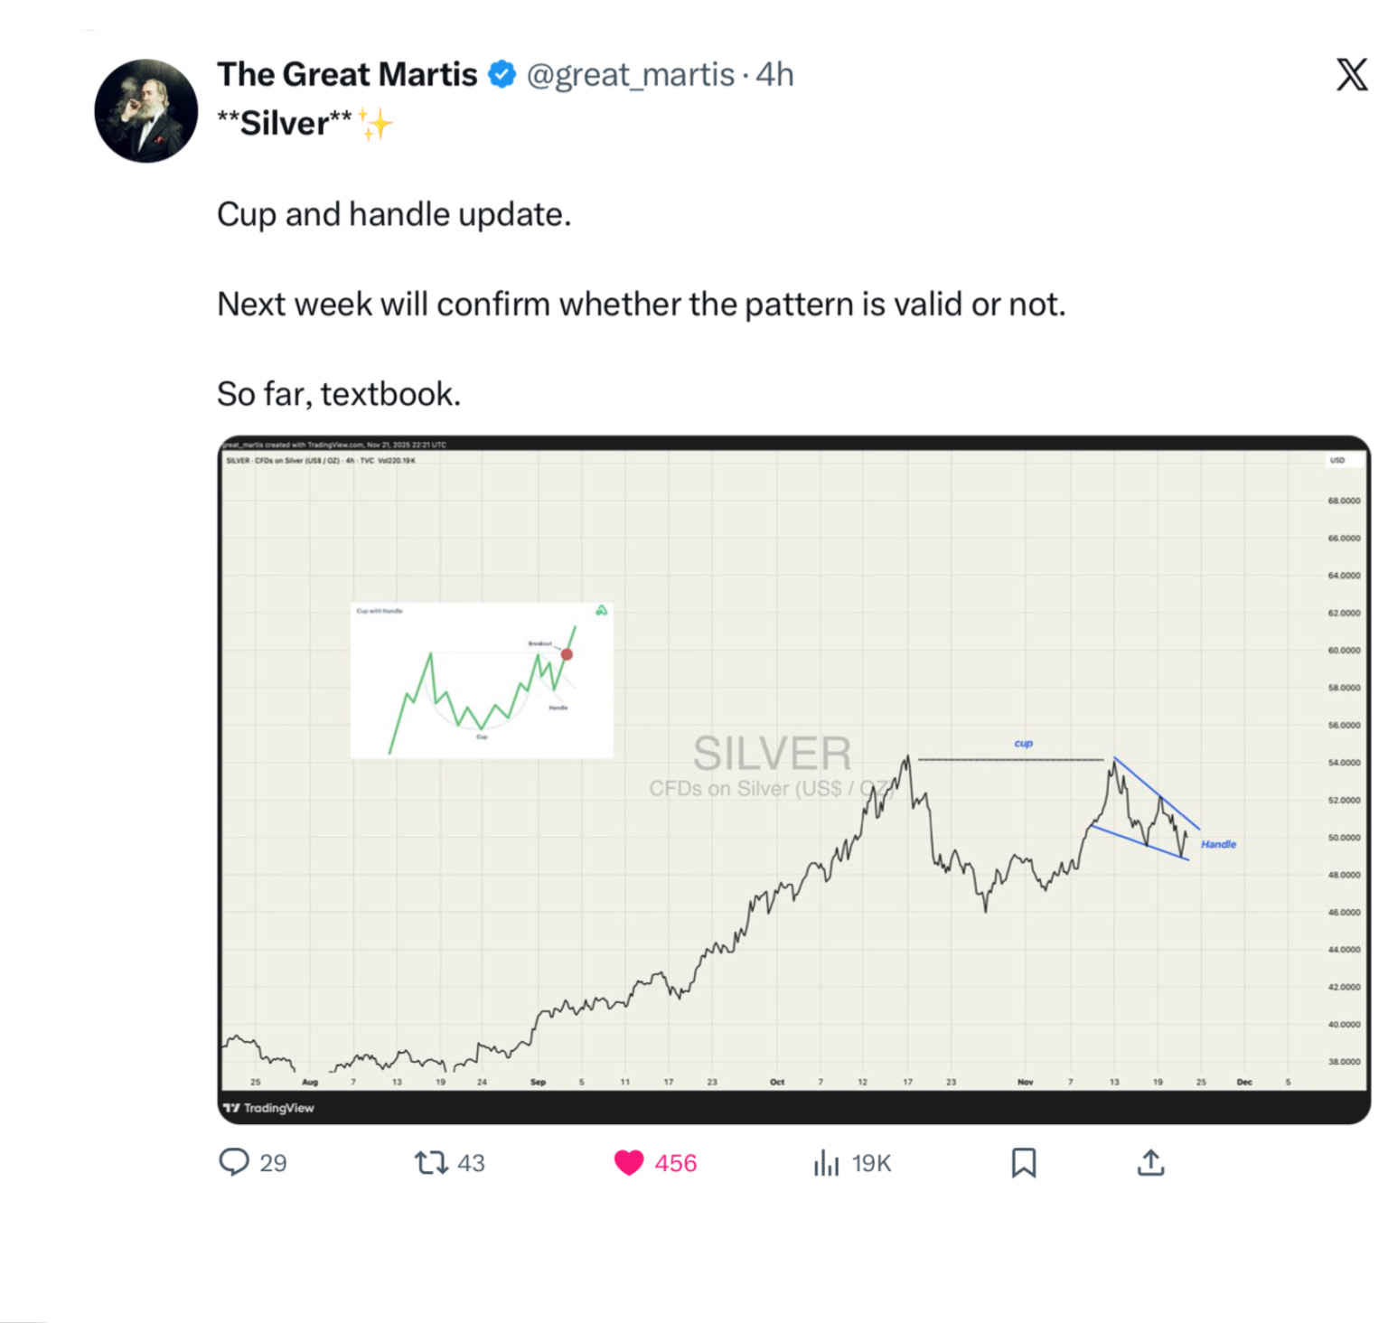The width and height of the screenshot is (1388, 1323).
Task: Click the 4h timestamp
Action: point(774,75)
